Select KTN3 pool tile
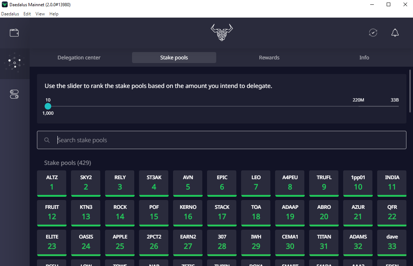 tap(86, 213)
